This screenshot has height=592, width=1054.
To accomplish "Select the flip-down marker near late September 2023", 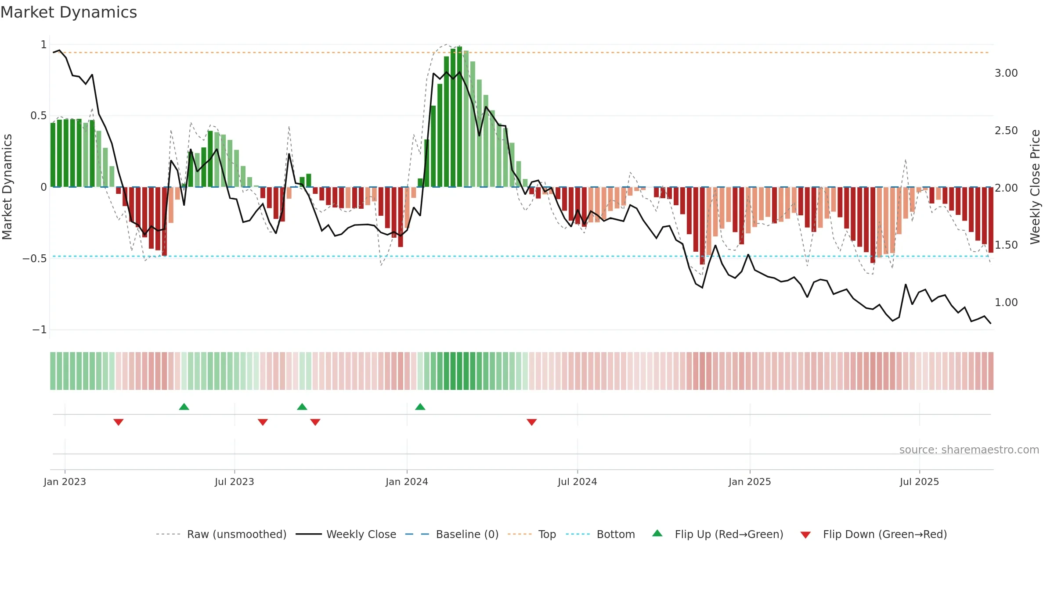I will [315, 422].
